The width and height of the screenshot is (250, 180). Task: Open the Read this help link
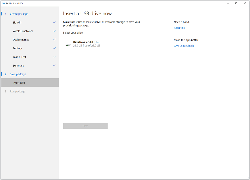(179, 28)
